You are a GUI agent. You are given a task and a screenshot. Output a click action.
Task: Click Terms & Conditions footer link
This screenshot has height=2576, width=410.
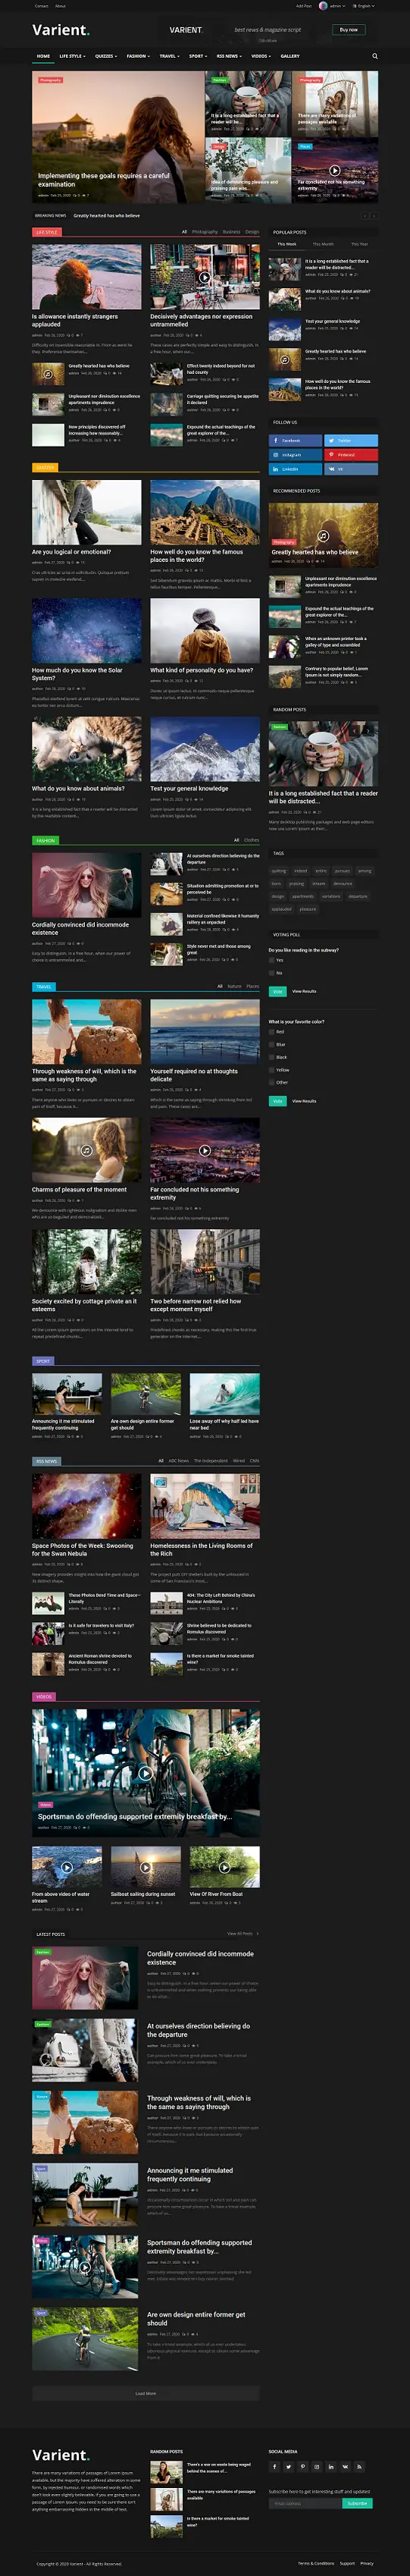click(x=316, y=2563)
